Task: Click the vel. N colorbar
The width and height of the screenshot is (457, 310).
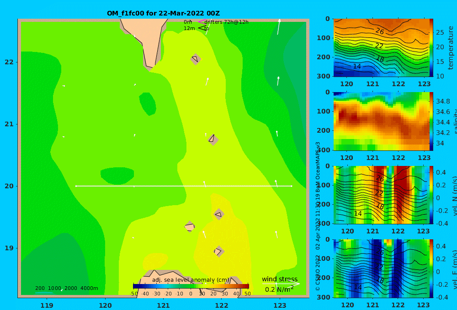Action: click(x=431, y=195)
